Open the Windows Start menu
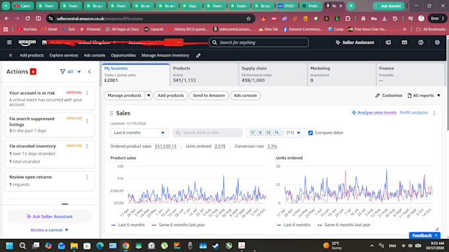 point(9,245)
